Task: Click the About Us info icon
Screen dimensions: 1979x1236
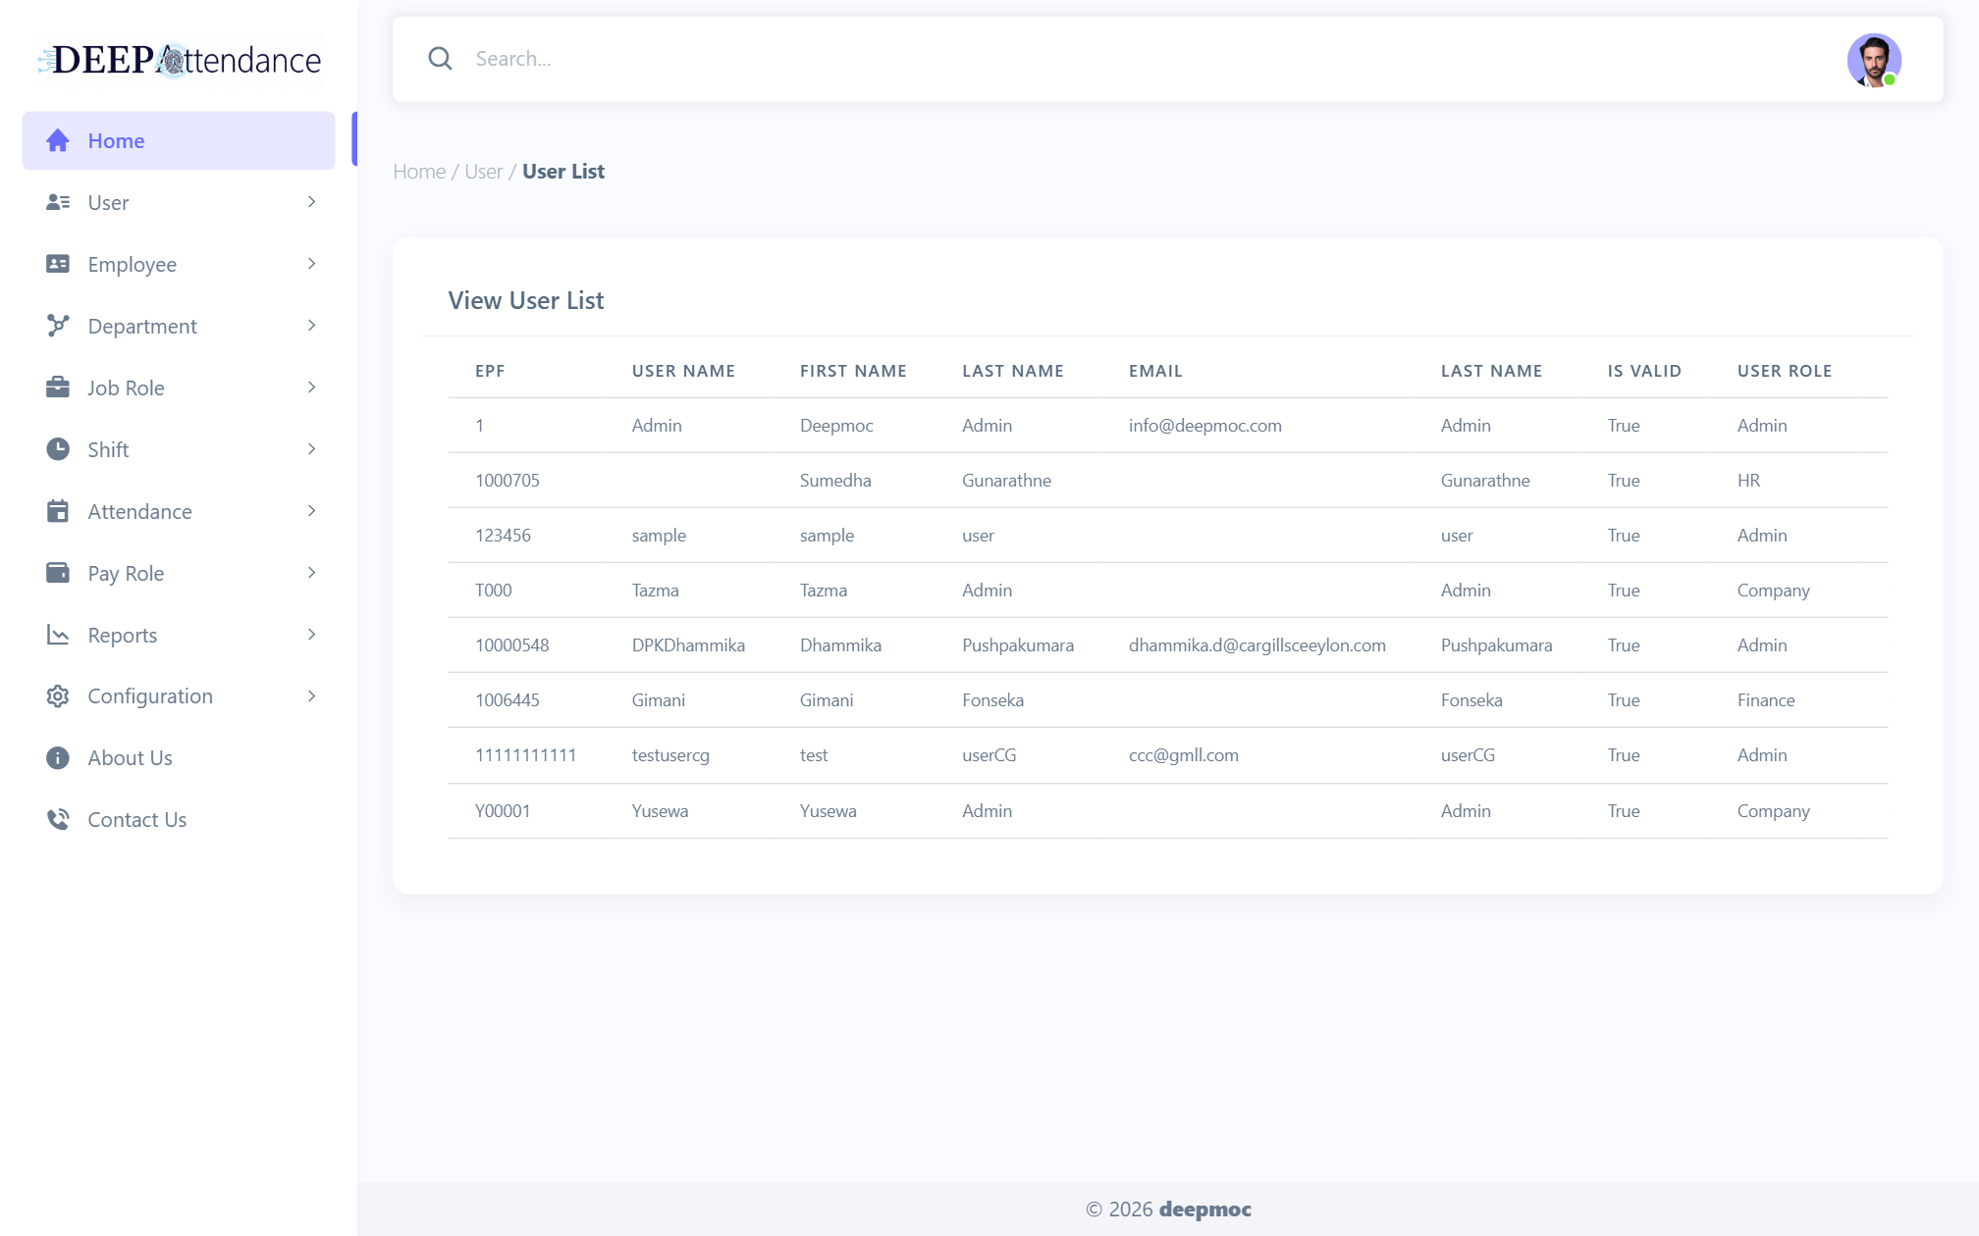Action: [58, 758]
